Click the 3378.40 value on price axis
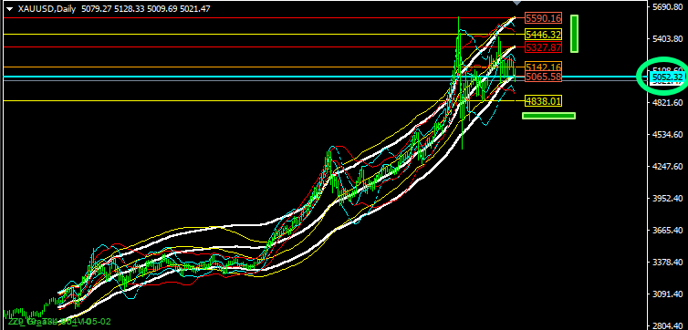The width and height of the screenshot is (688, 330). tap(667, 262)
